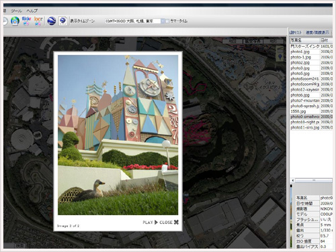
Task: Select photo5.jpg in the photo list
Action: pyautogui.click(x=311, y=73)
